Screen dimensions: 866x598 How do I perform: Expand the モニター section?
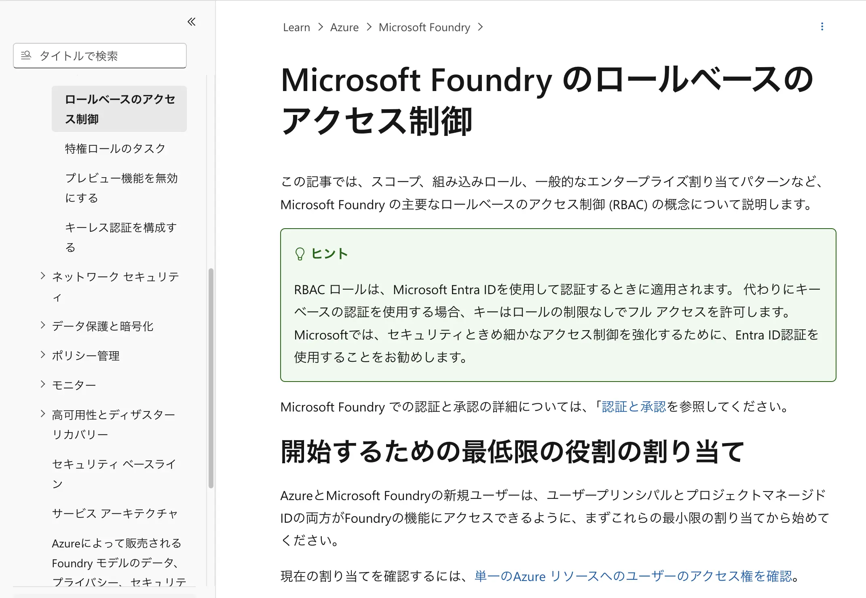tap(43, 384)
